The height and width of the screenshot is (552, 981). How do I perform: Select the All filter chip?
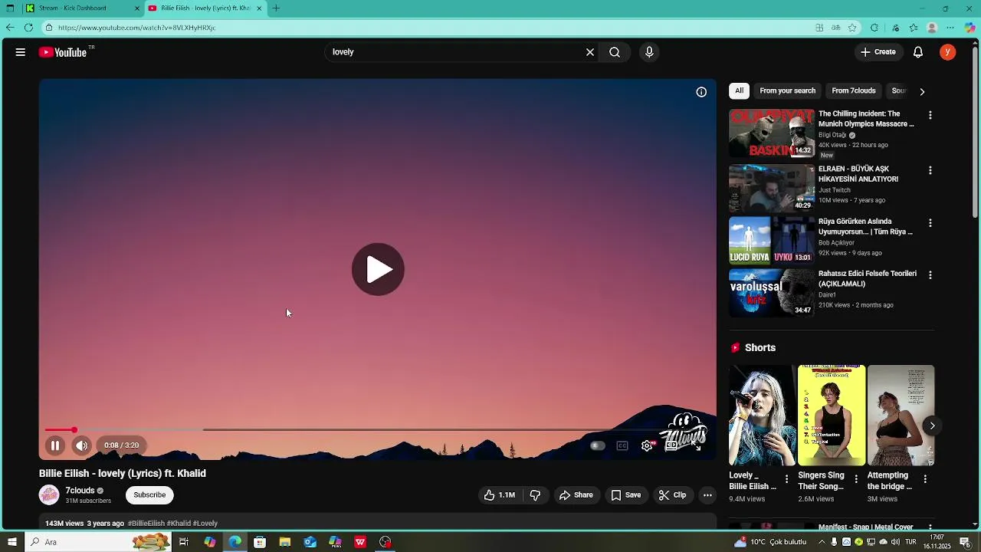[x=739, y=90]
